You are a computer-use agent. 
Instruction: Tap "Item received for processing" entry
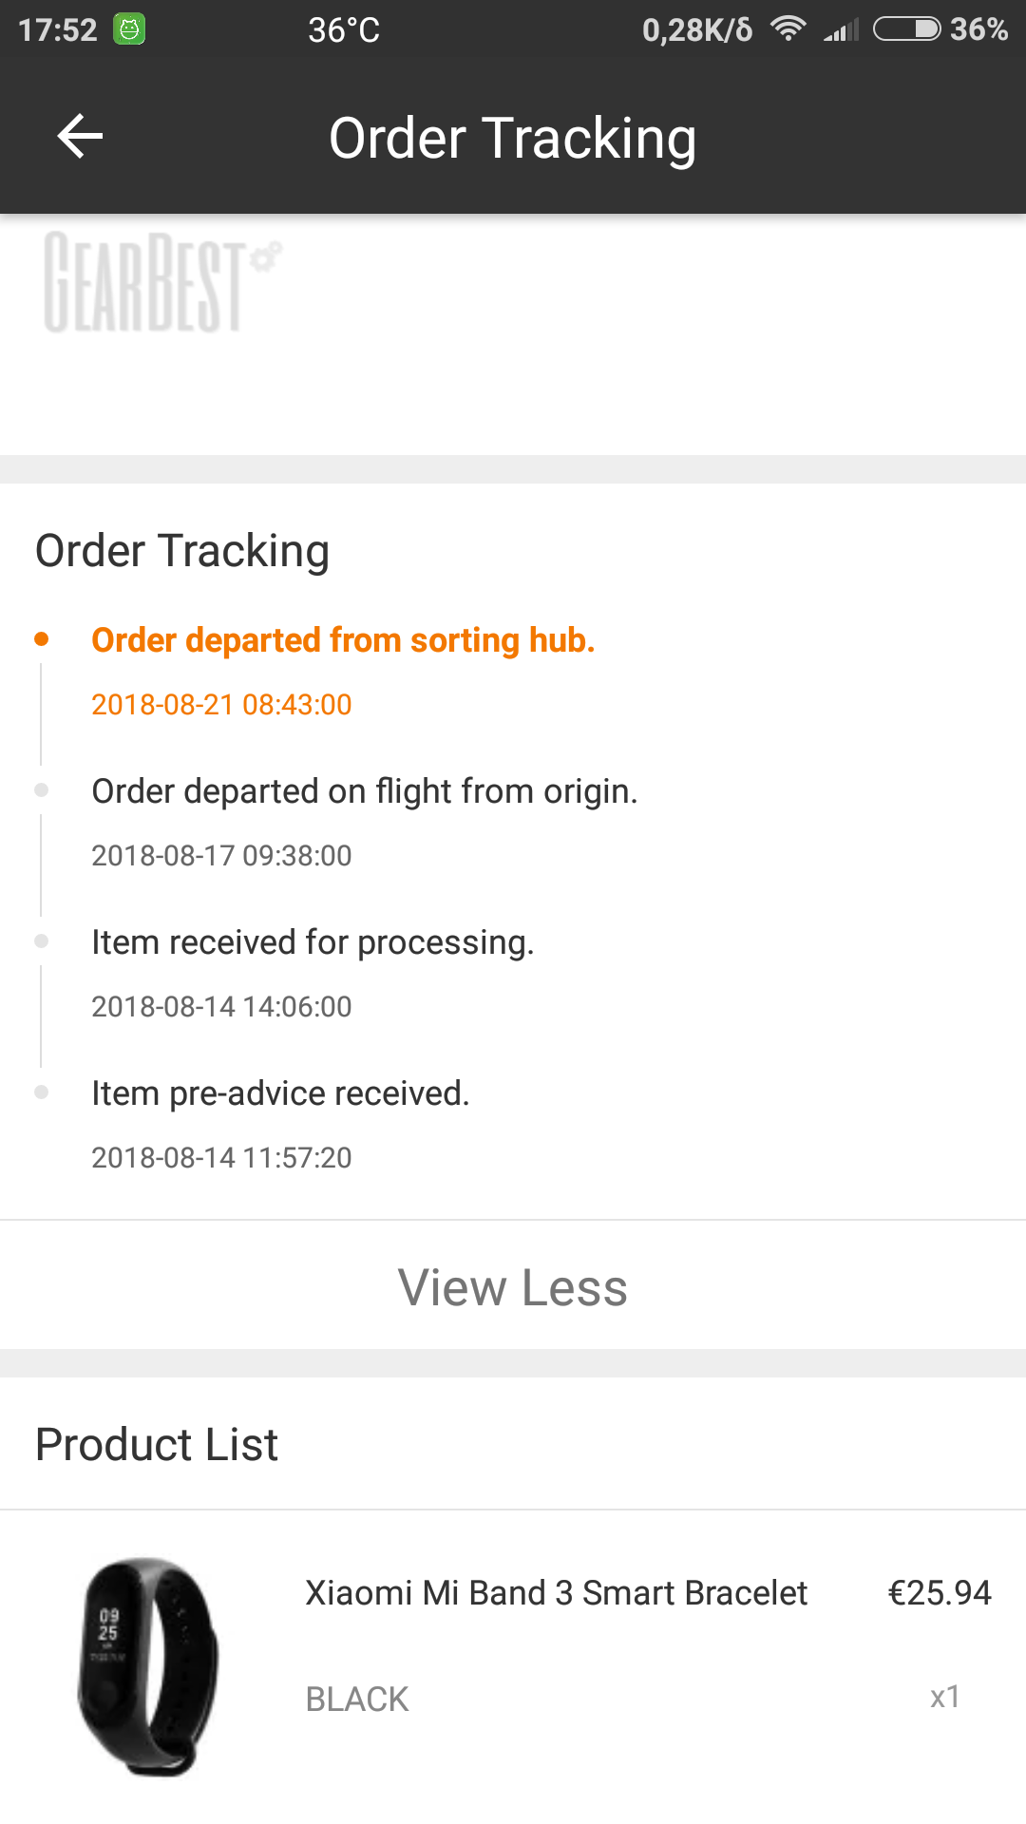click(x=313, y=942)
